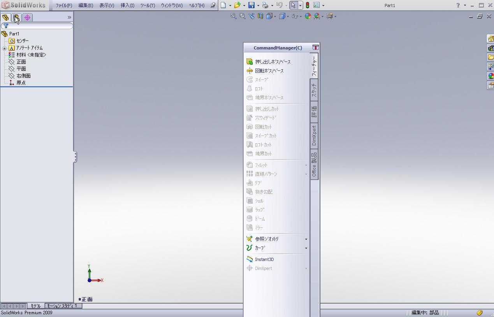
Task: Toggle Instant3D in CommandManager
Action: click(x=260, y=259)
